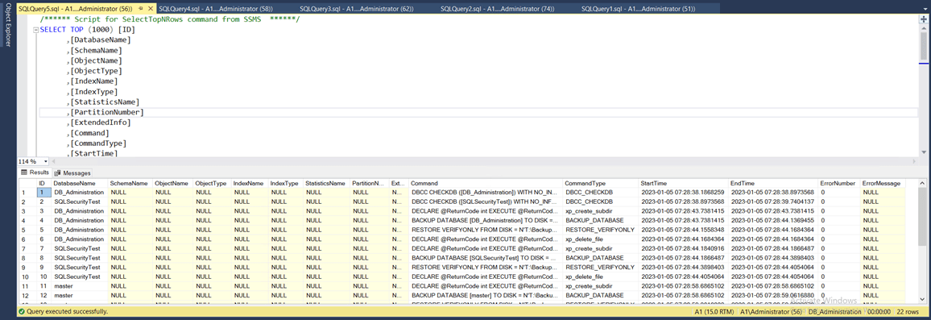Image resolution: width=931 pixels, height=320 pixels.
Task: Select the active SQLQuery5.sql tab
Action: 76,10
